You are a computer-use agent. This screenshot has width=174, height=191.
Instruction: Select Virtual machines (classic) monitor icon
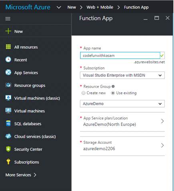[8, 98]
